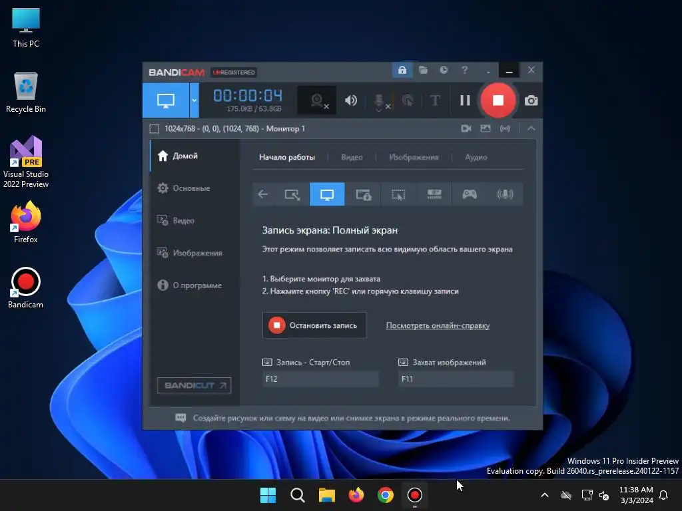Click the audio broadcast icon in status row
This screenshot has height=511, width=682.
(505, 128)
